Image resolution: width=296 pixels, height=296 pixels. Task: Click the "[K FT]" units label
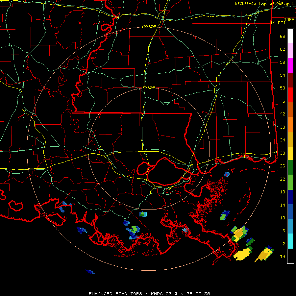pos(278,23)
